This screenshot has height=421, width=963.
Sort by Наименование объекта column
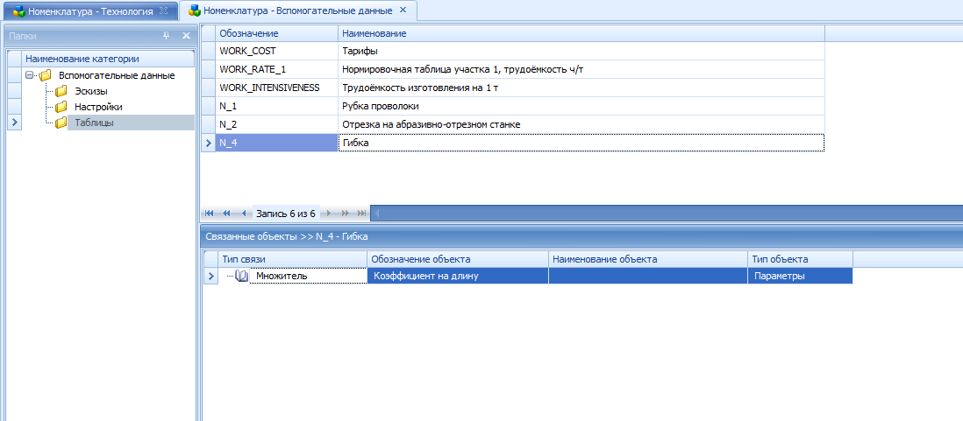click(648, 259)
